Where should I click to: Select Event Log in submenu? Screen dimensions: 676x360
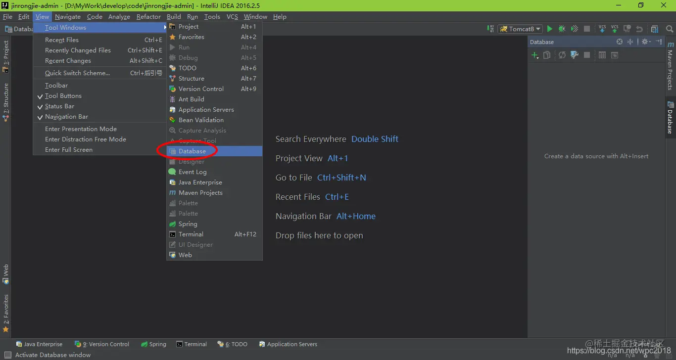click(x=214, y=172)
